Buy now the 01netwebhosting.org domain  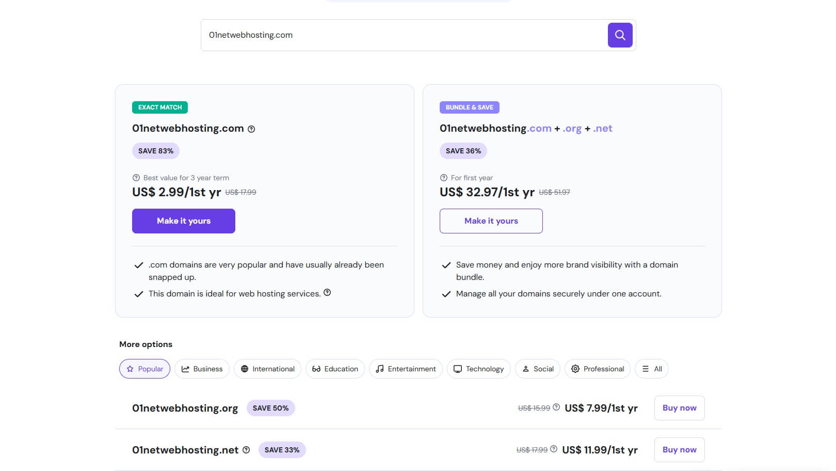(x=679, y=408)
